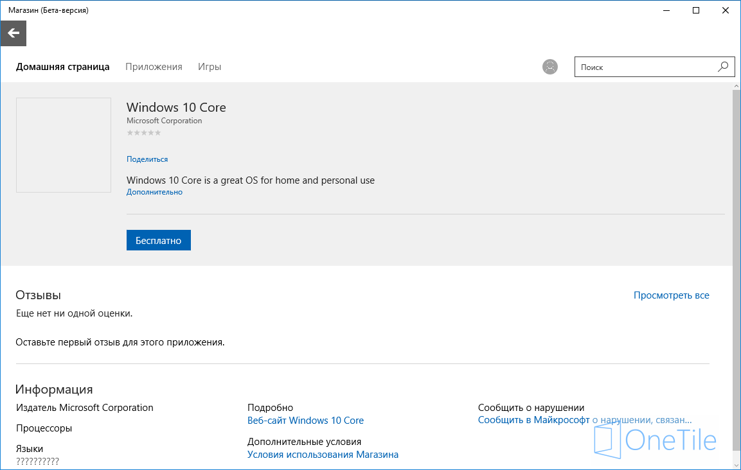The height and width of the screenshot is (470, 741).
Task: Click text Оставьте первый отзыв для этого приложения
Action: pyautogui.click(x=120, y=342)
